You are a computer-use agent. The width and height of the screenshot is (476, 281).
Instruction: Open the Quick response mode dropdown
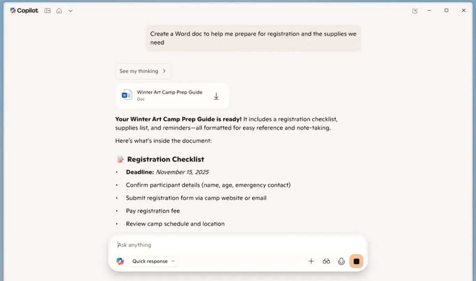pos(153,261)
